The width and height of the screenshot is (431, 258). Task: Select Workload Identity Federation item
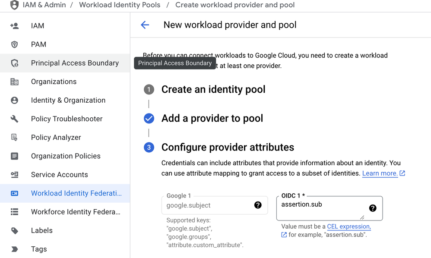tap(65, 193)
